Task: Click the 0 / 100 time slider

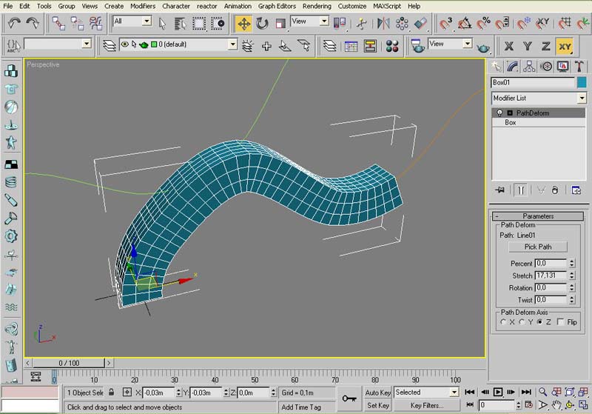Action: 69,363
